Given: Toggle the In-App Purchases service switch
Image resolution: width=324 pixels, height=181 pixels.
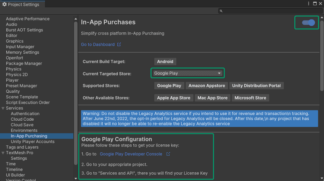Looking at the screenshot, I should tap(308, 23).
